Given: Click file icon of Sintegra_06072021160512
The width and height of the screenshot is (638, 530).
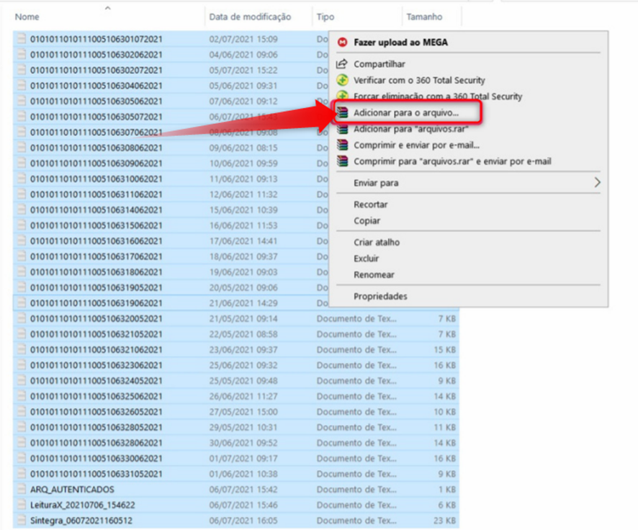Looking at the screenshot, I should coord(21,520).
